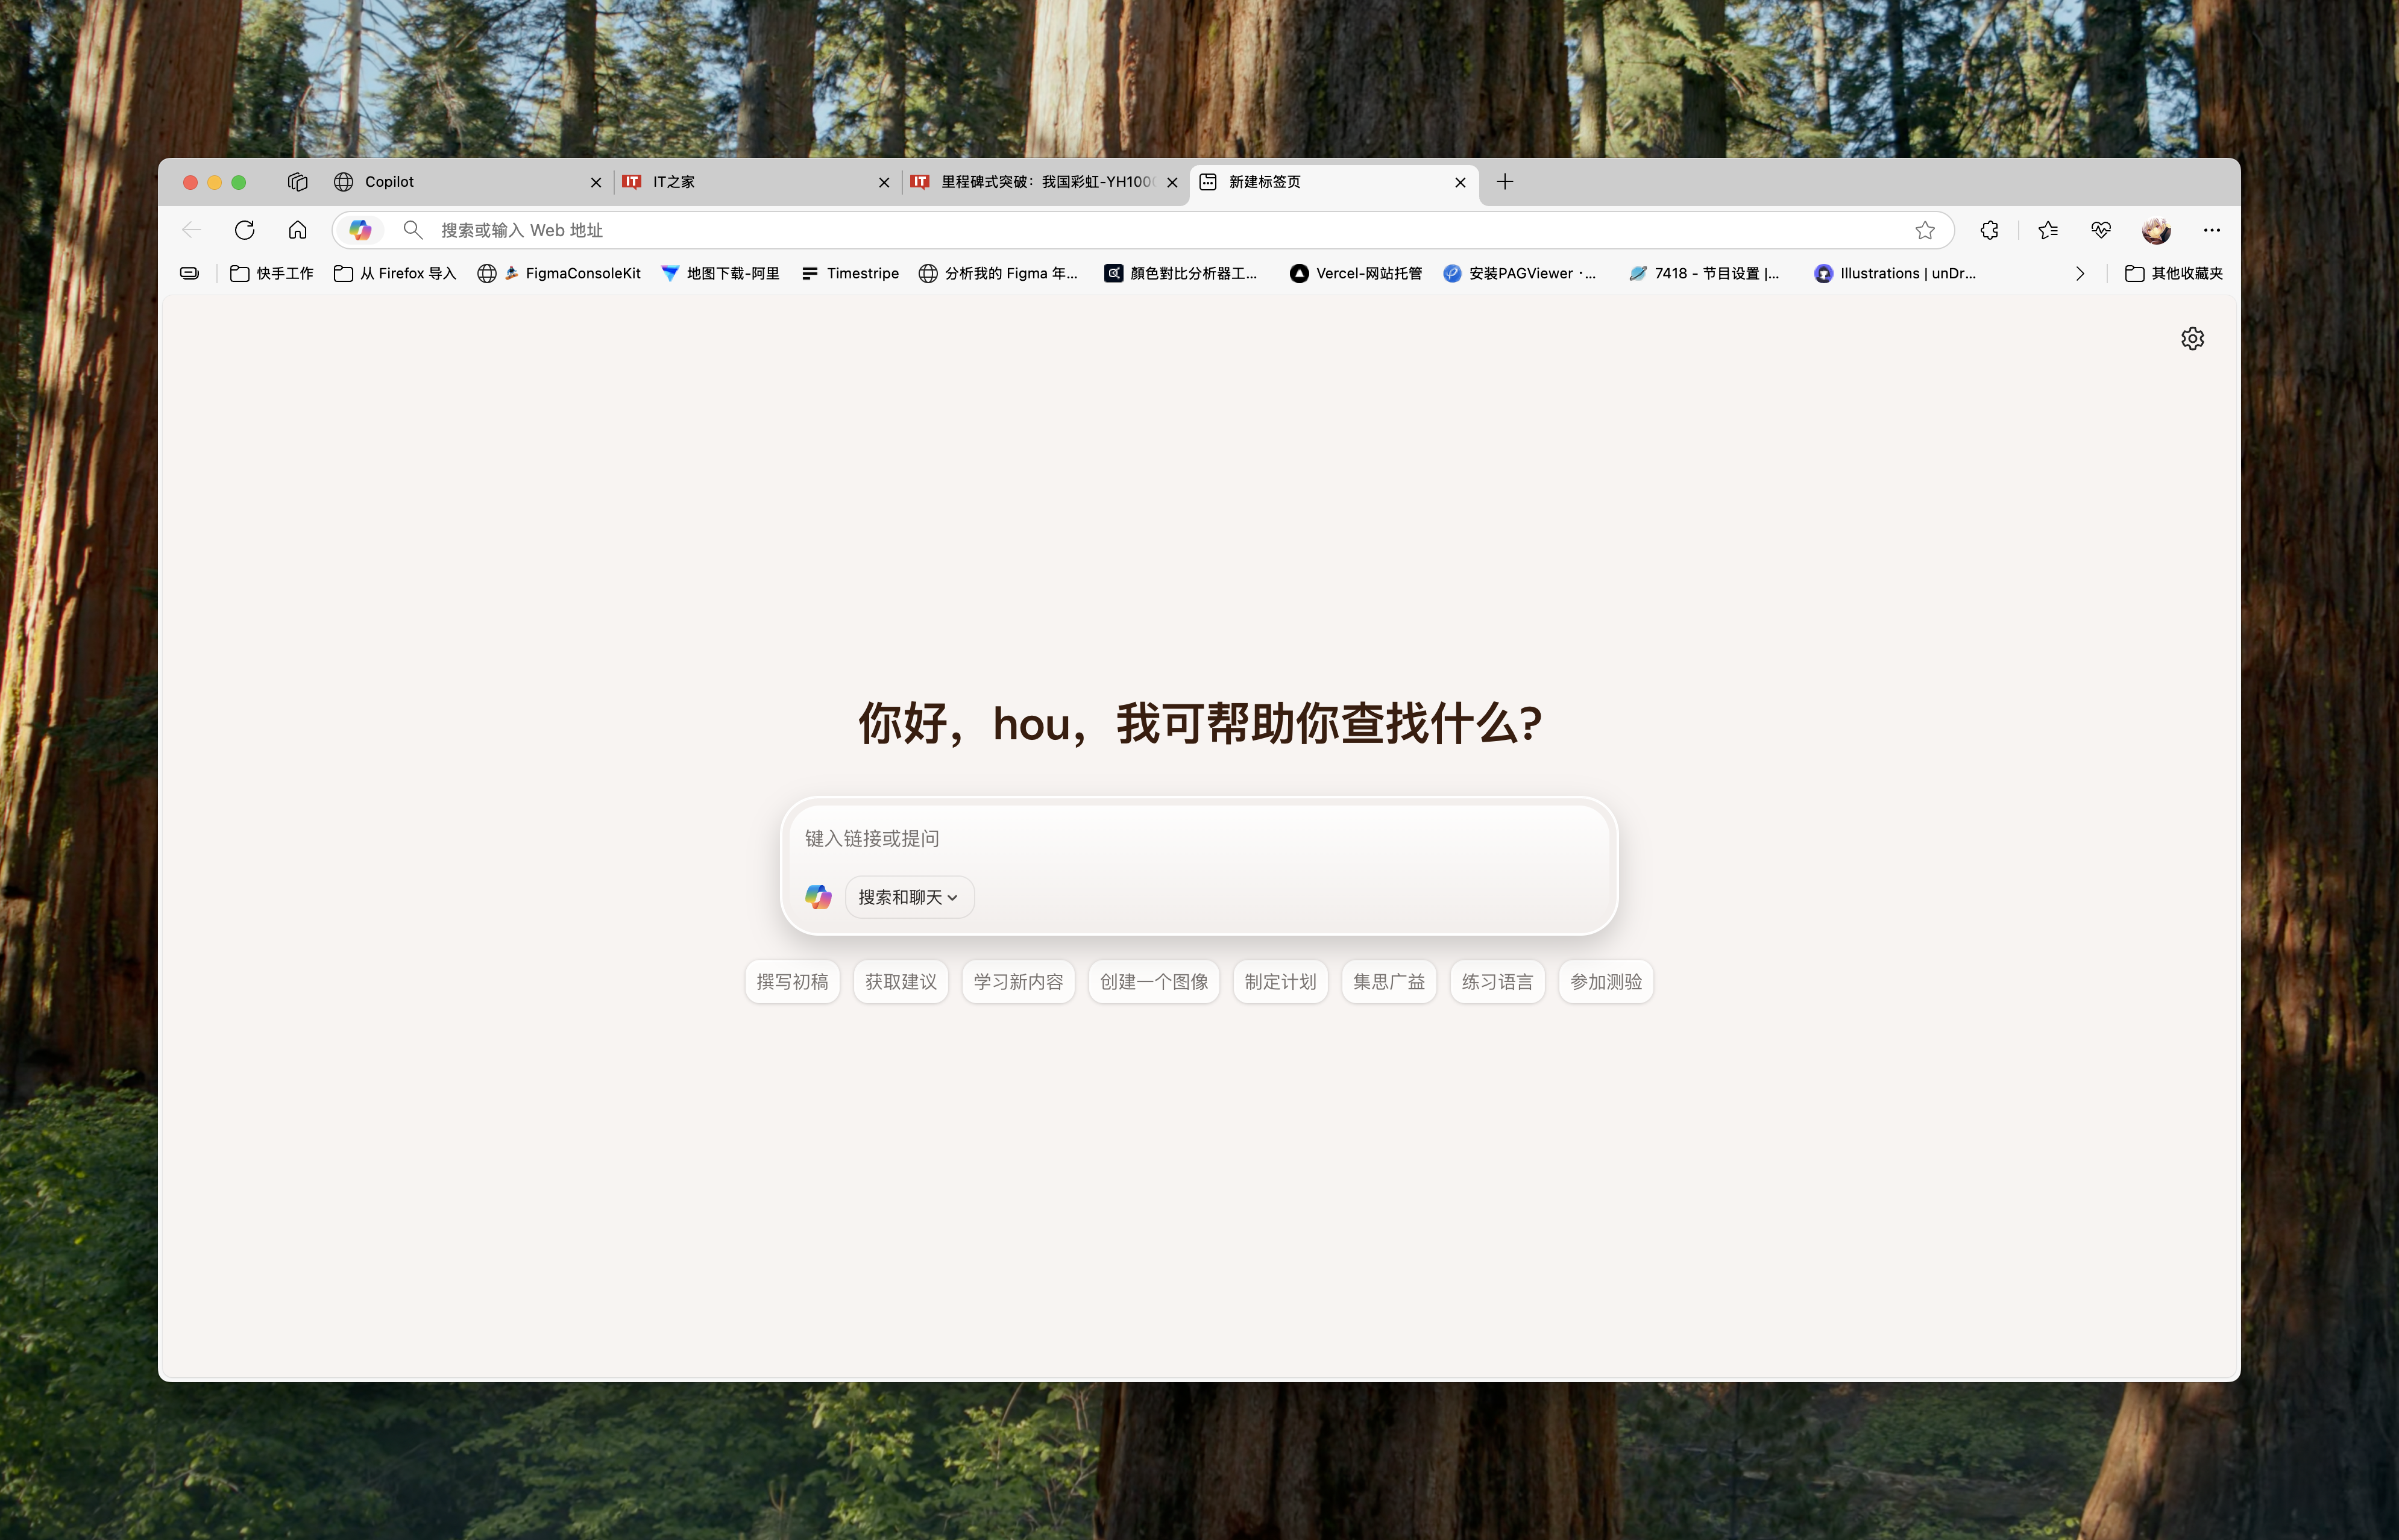2399x1540 pixels.
Task: Click the back navigation arrow
Action: click(x=191, y=230)
